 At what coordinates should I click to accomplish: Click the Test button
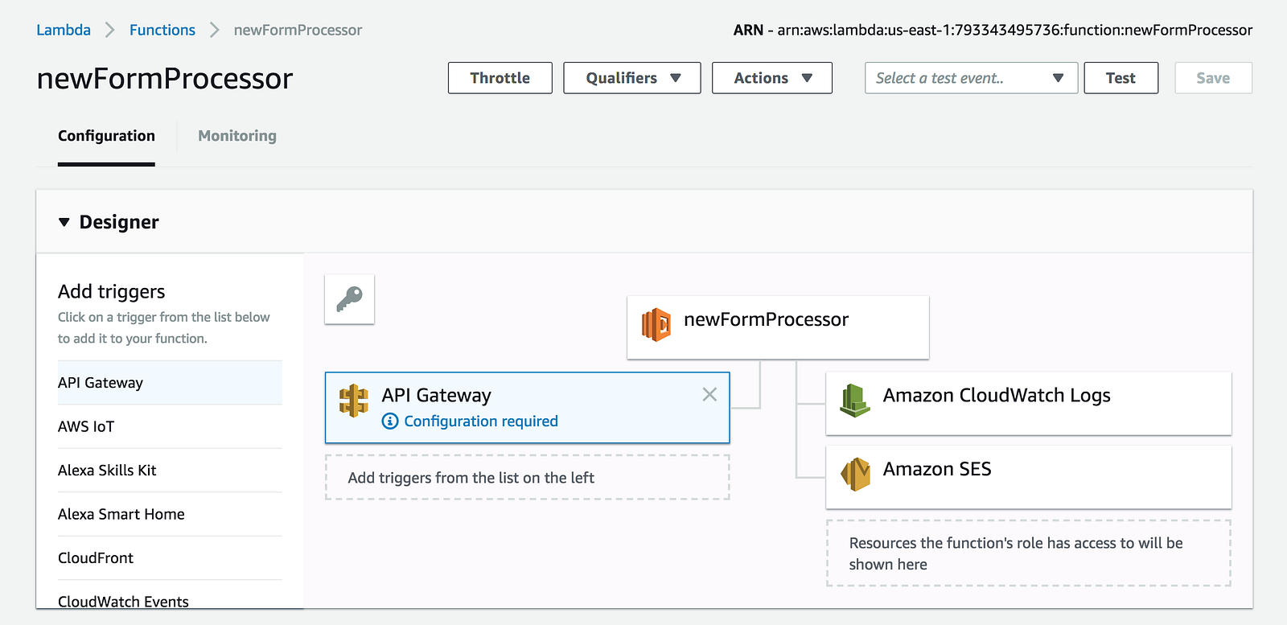pyautogui.click(x=1121, y=78)
